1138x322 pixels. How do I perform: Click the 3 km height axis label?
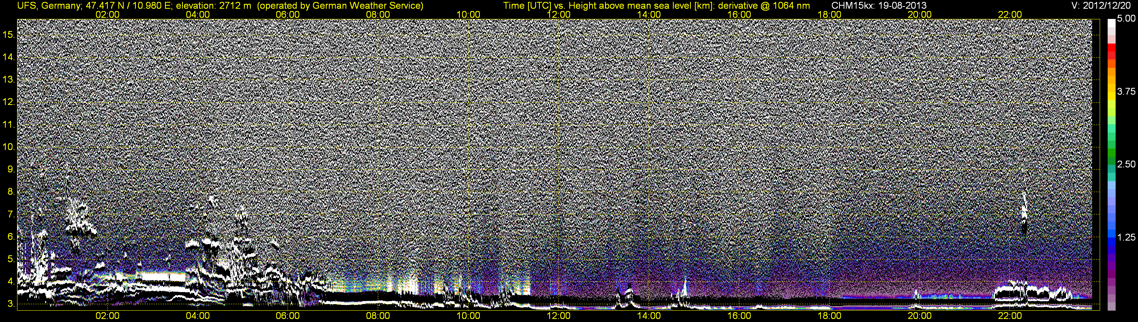click(x=11, y=304)
